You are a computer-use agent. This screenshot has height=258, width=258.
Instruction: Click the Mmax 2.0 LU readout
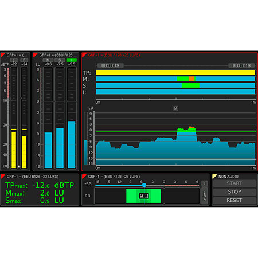tap(34, 193)
